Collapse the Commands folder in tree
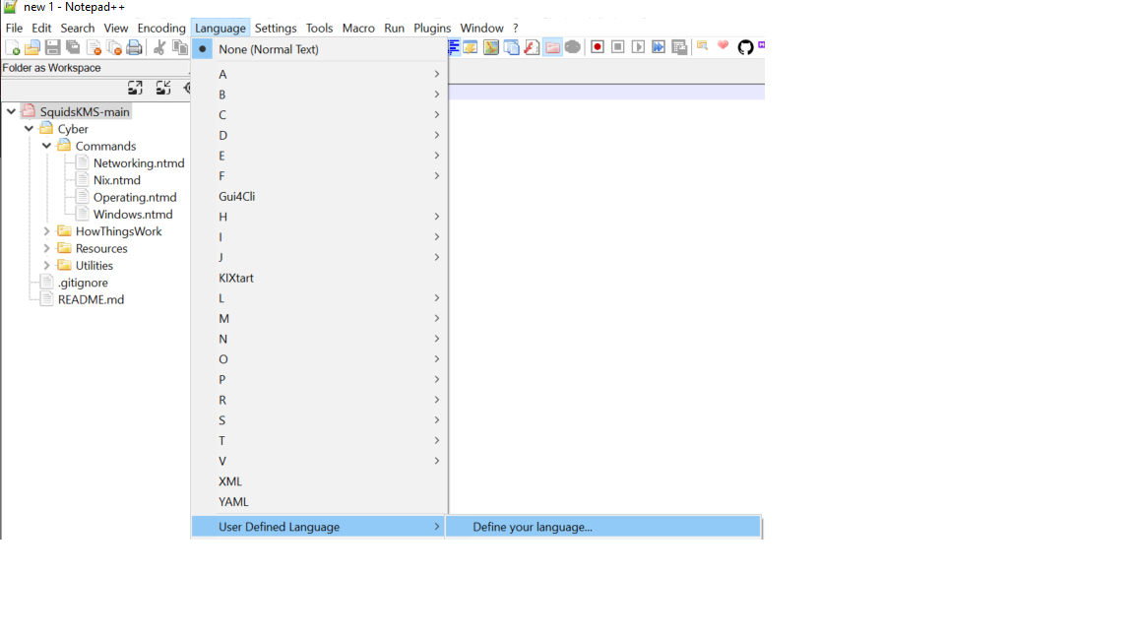1134x638 pixels. click(46, 146)
